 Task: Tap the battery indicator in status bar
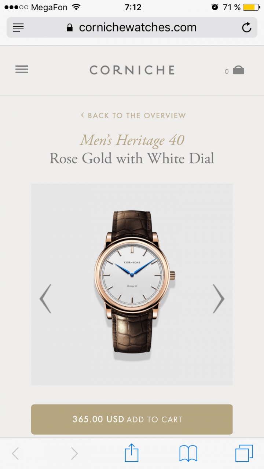251,7
